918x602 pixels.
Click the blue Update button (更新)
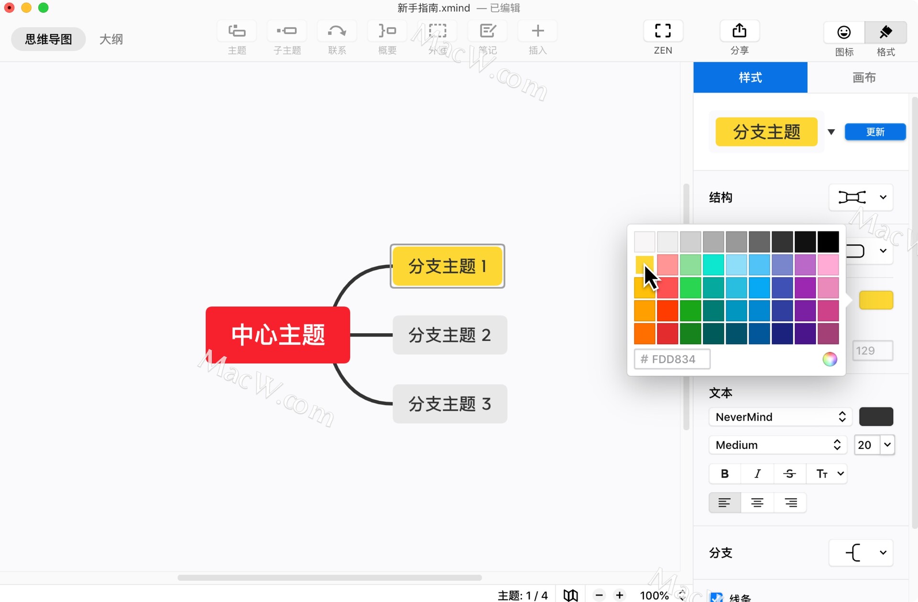tap(875, 132)
